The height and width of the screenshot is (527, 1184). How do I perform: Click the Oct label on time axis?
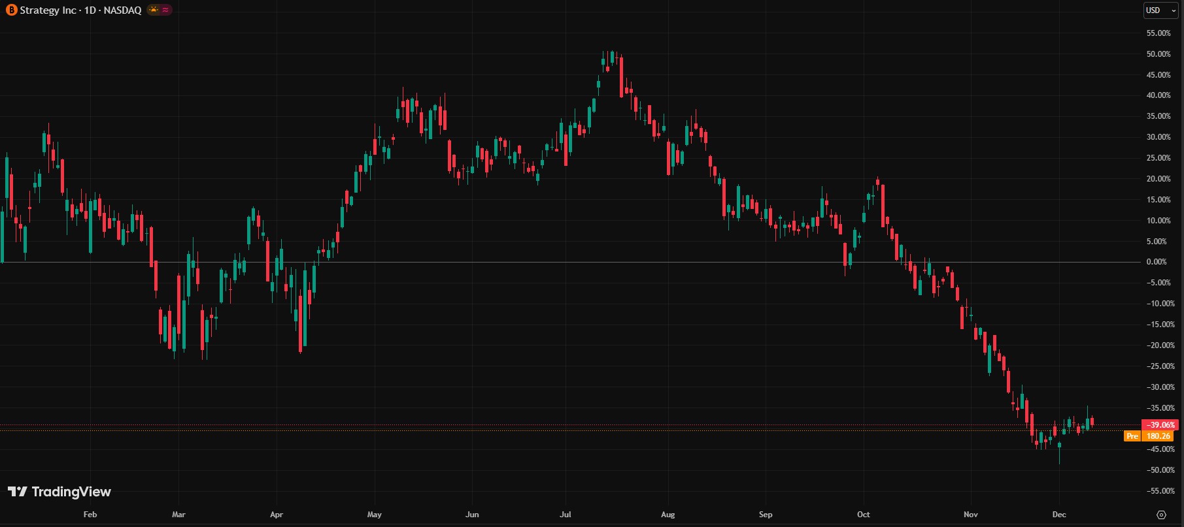point(863,515)
